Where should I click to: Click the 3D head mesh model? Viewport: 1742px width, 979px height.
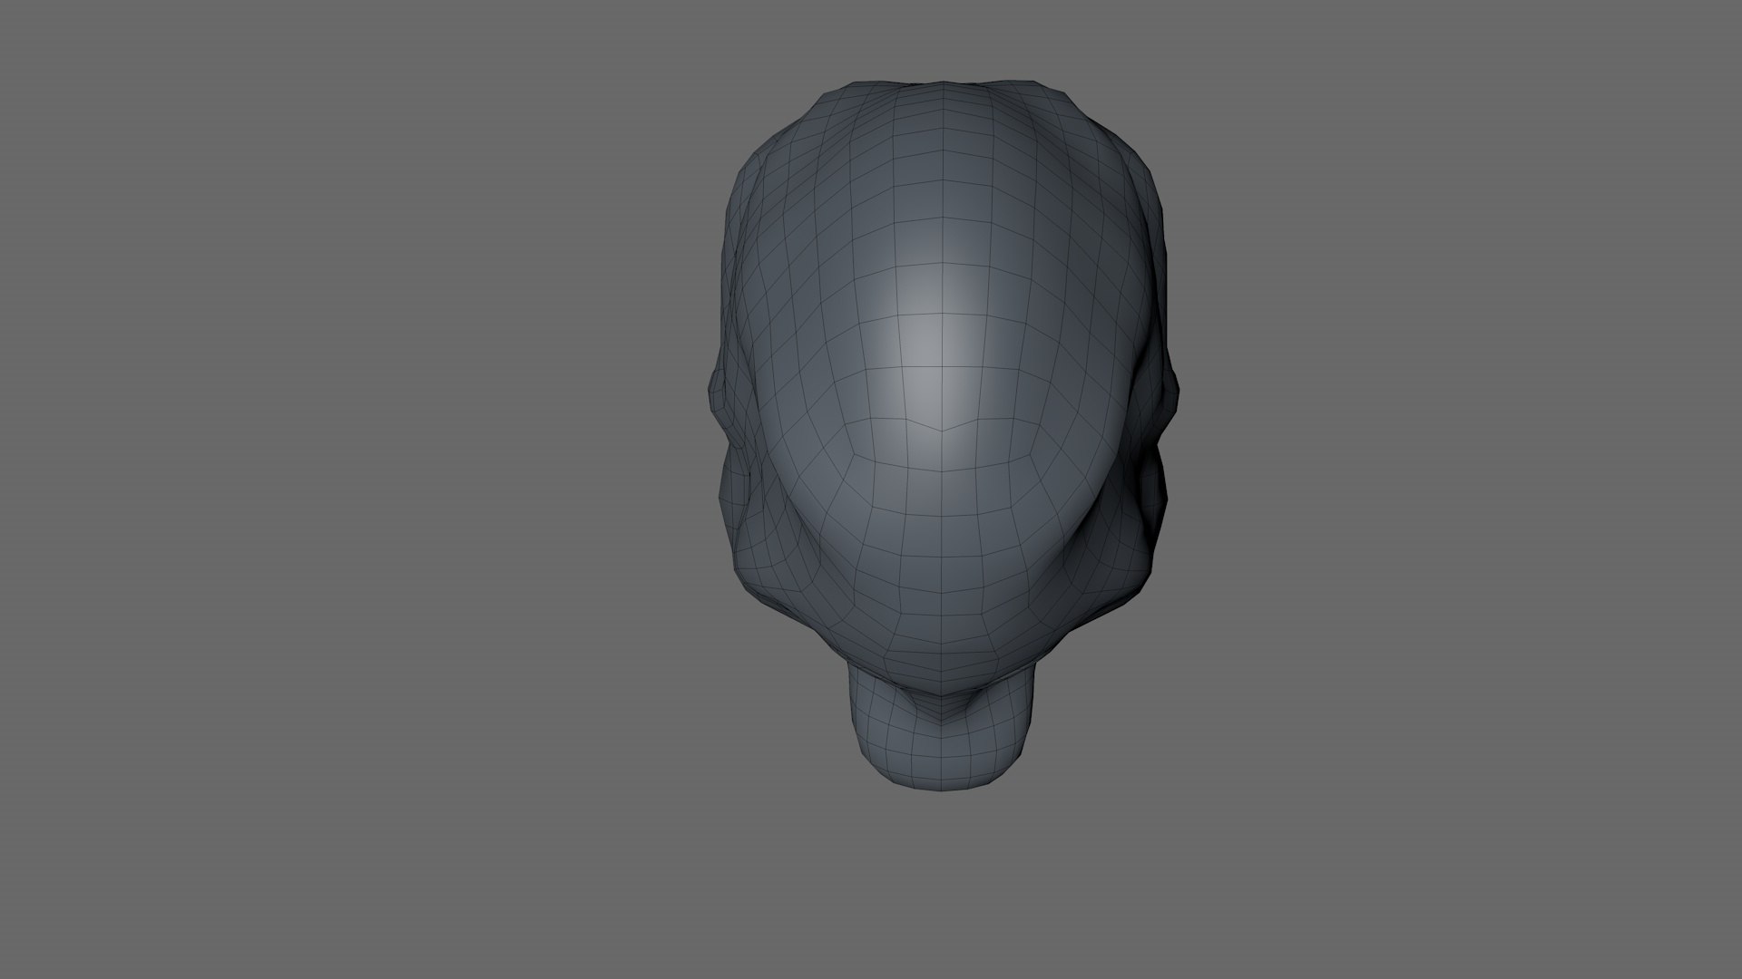[942, 435]
